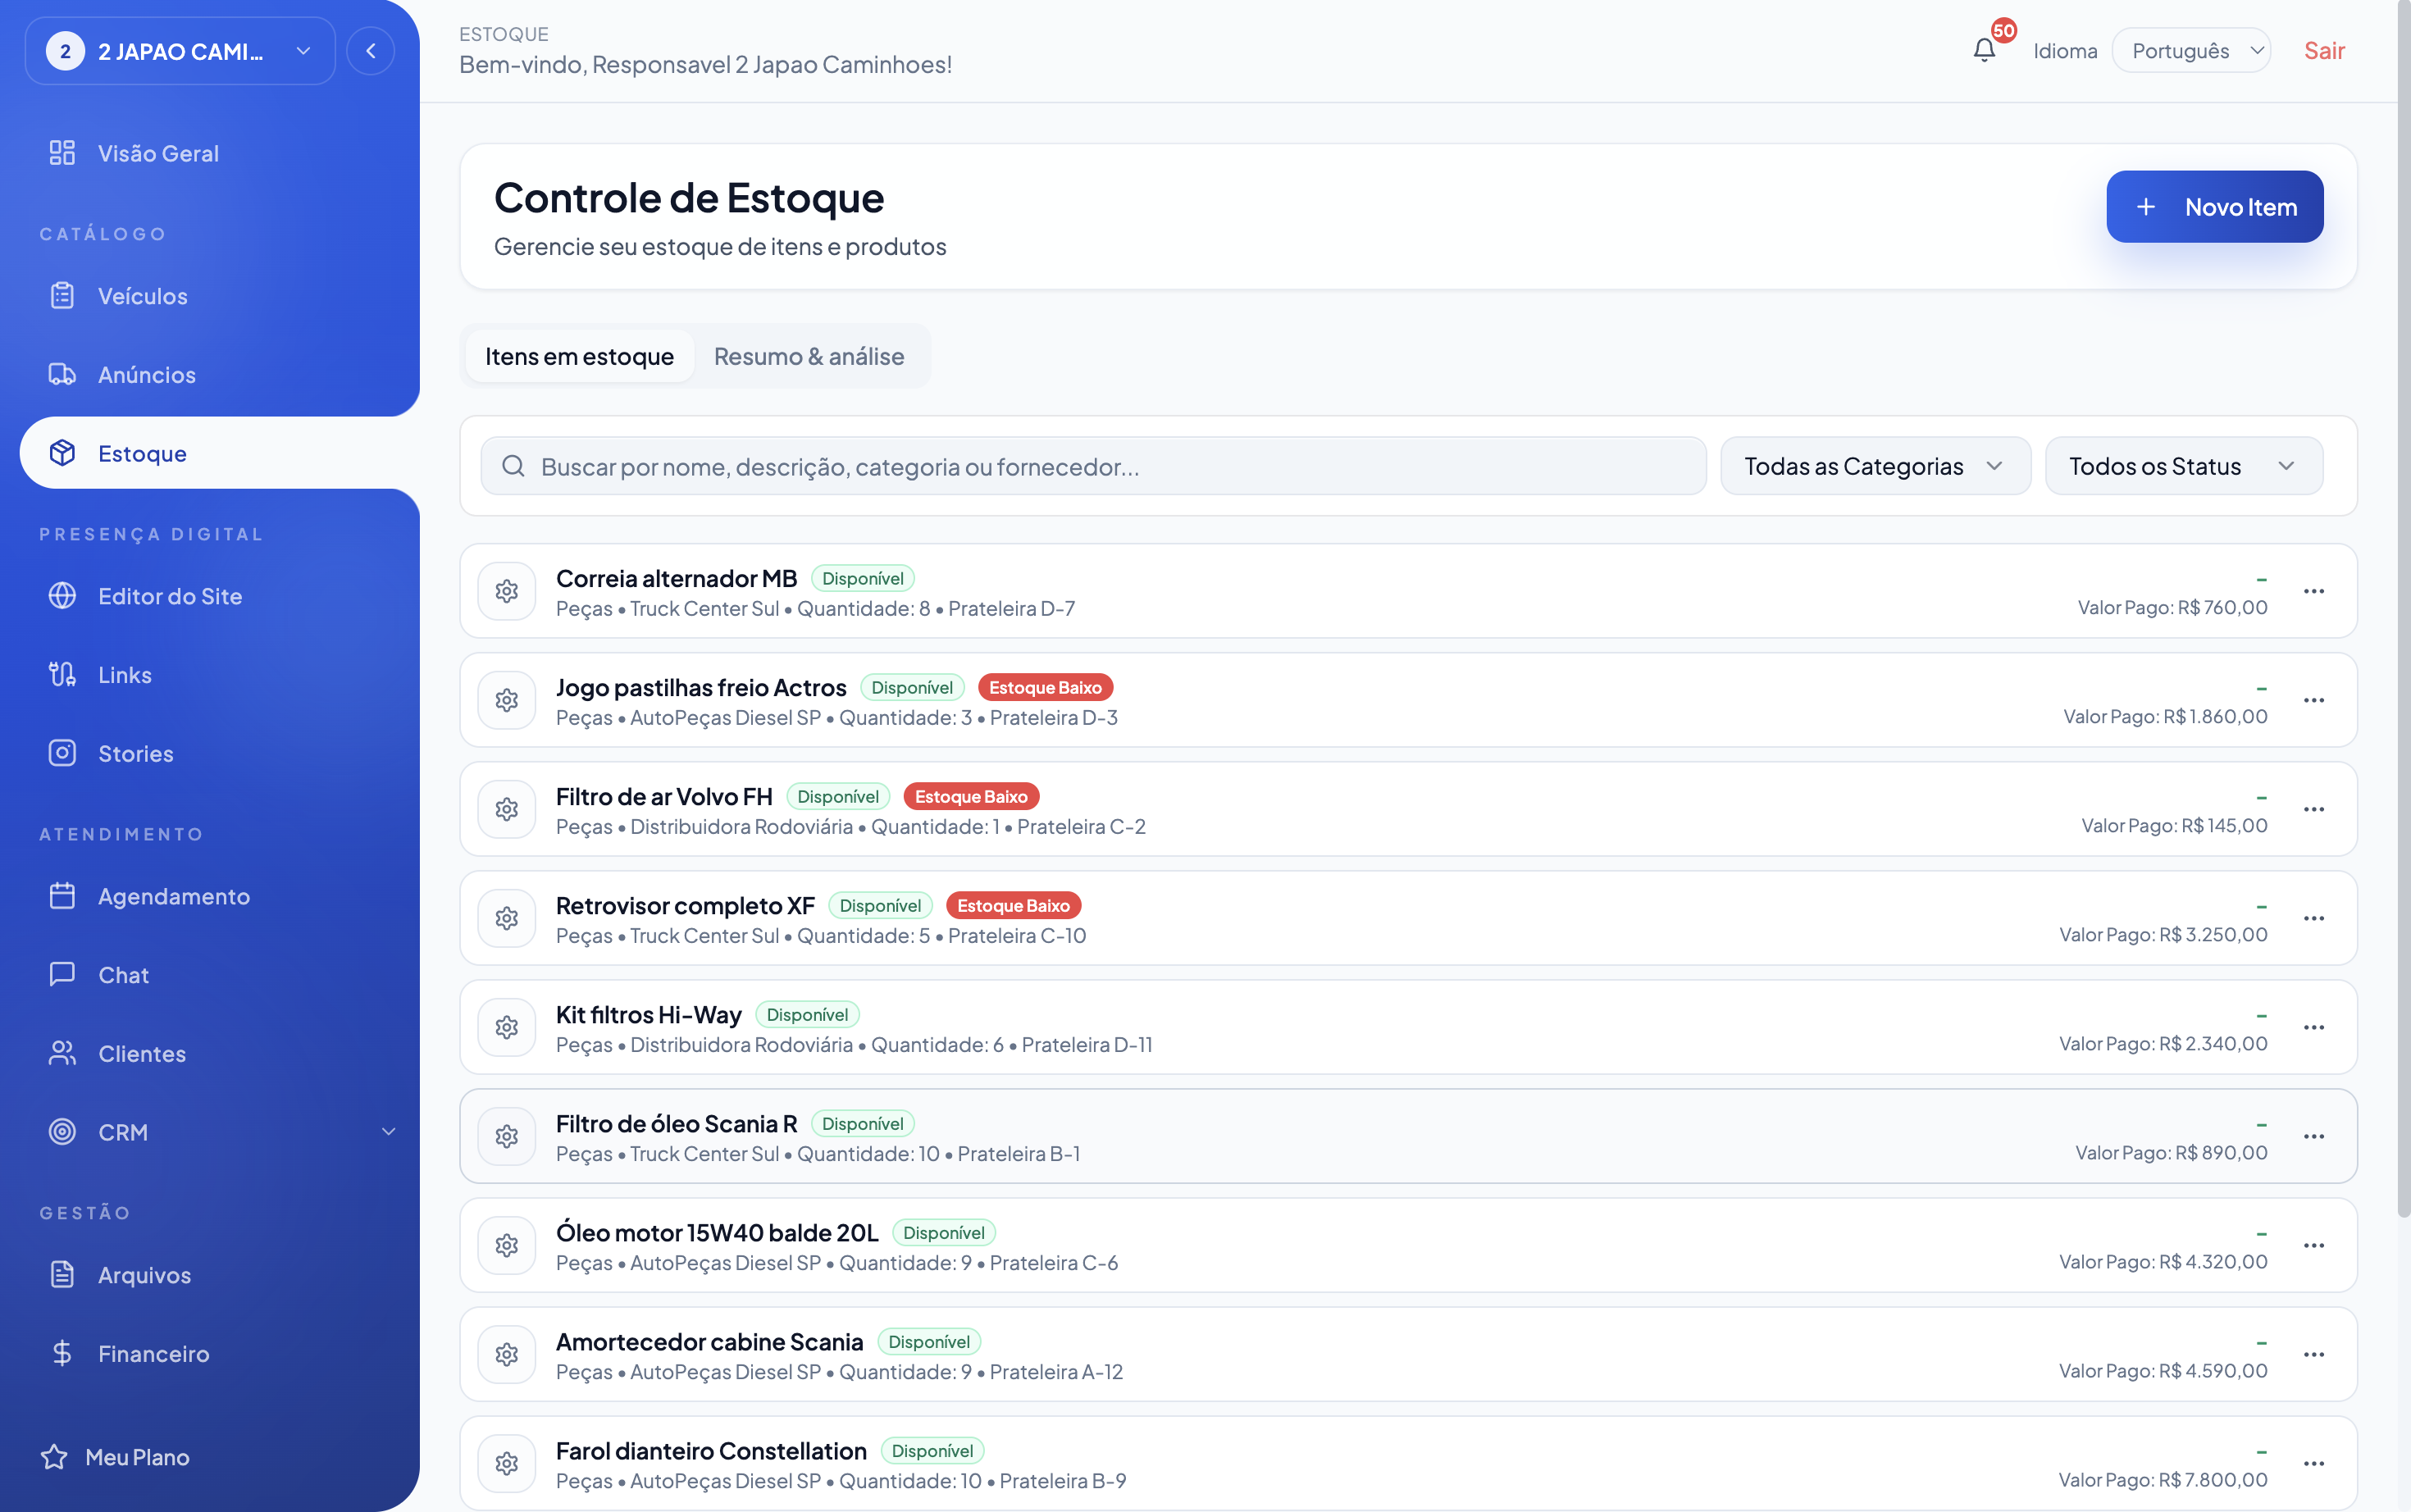Click the Novo Item button
Viewport: 2411px width, 1512px height.
tap(2214, 207)
